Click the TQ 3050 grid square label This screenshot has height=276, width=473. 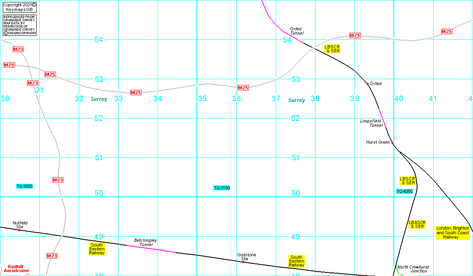click(24, 186)
